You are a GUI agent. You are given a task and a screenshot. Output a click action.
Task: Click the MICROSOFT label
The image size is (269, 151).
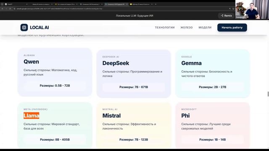[x=189, y=109]
